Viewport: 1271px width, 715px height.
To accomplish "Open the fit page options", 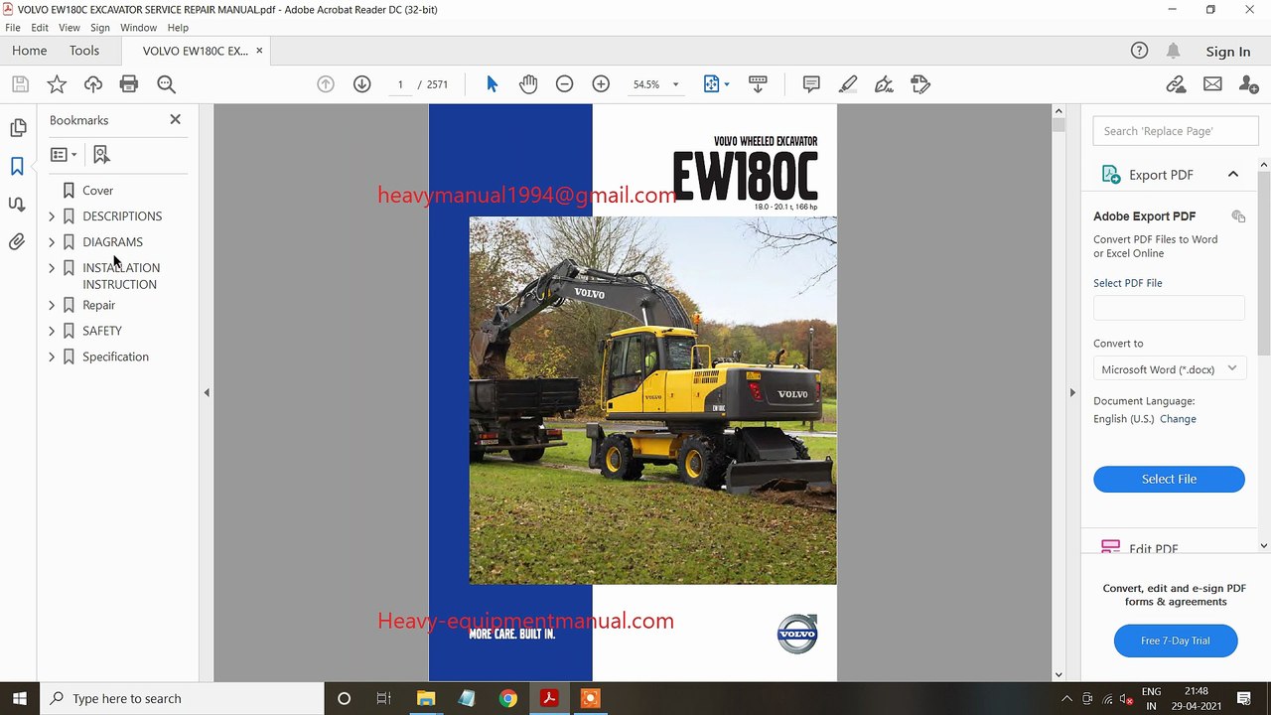I will click(716, 84).
